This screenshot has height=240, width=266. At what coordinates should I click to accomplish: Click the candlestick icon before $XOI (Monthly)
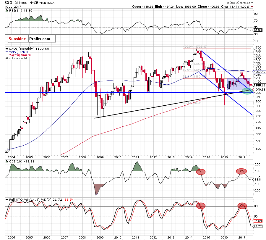click(x=7, y=49)
